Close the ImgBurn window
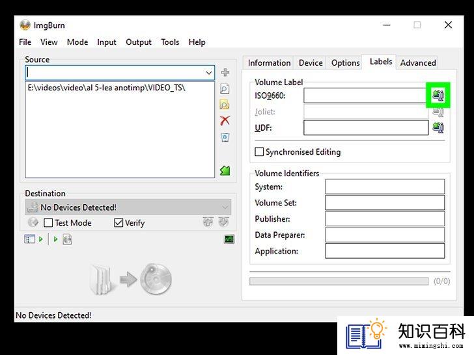 coord(449,25)
